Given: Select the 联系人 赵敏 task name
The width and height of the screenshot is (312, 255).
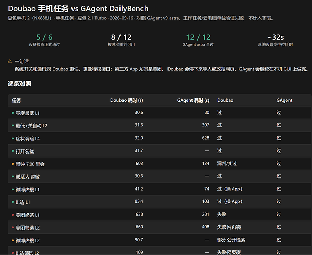Looking at the screenshot, I should [x=28, y=176].
